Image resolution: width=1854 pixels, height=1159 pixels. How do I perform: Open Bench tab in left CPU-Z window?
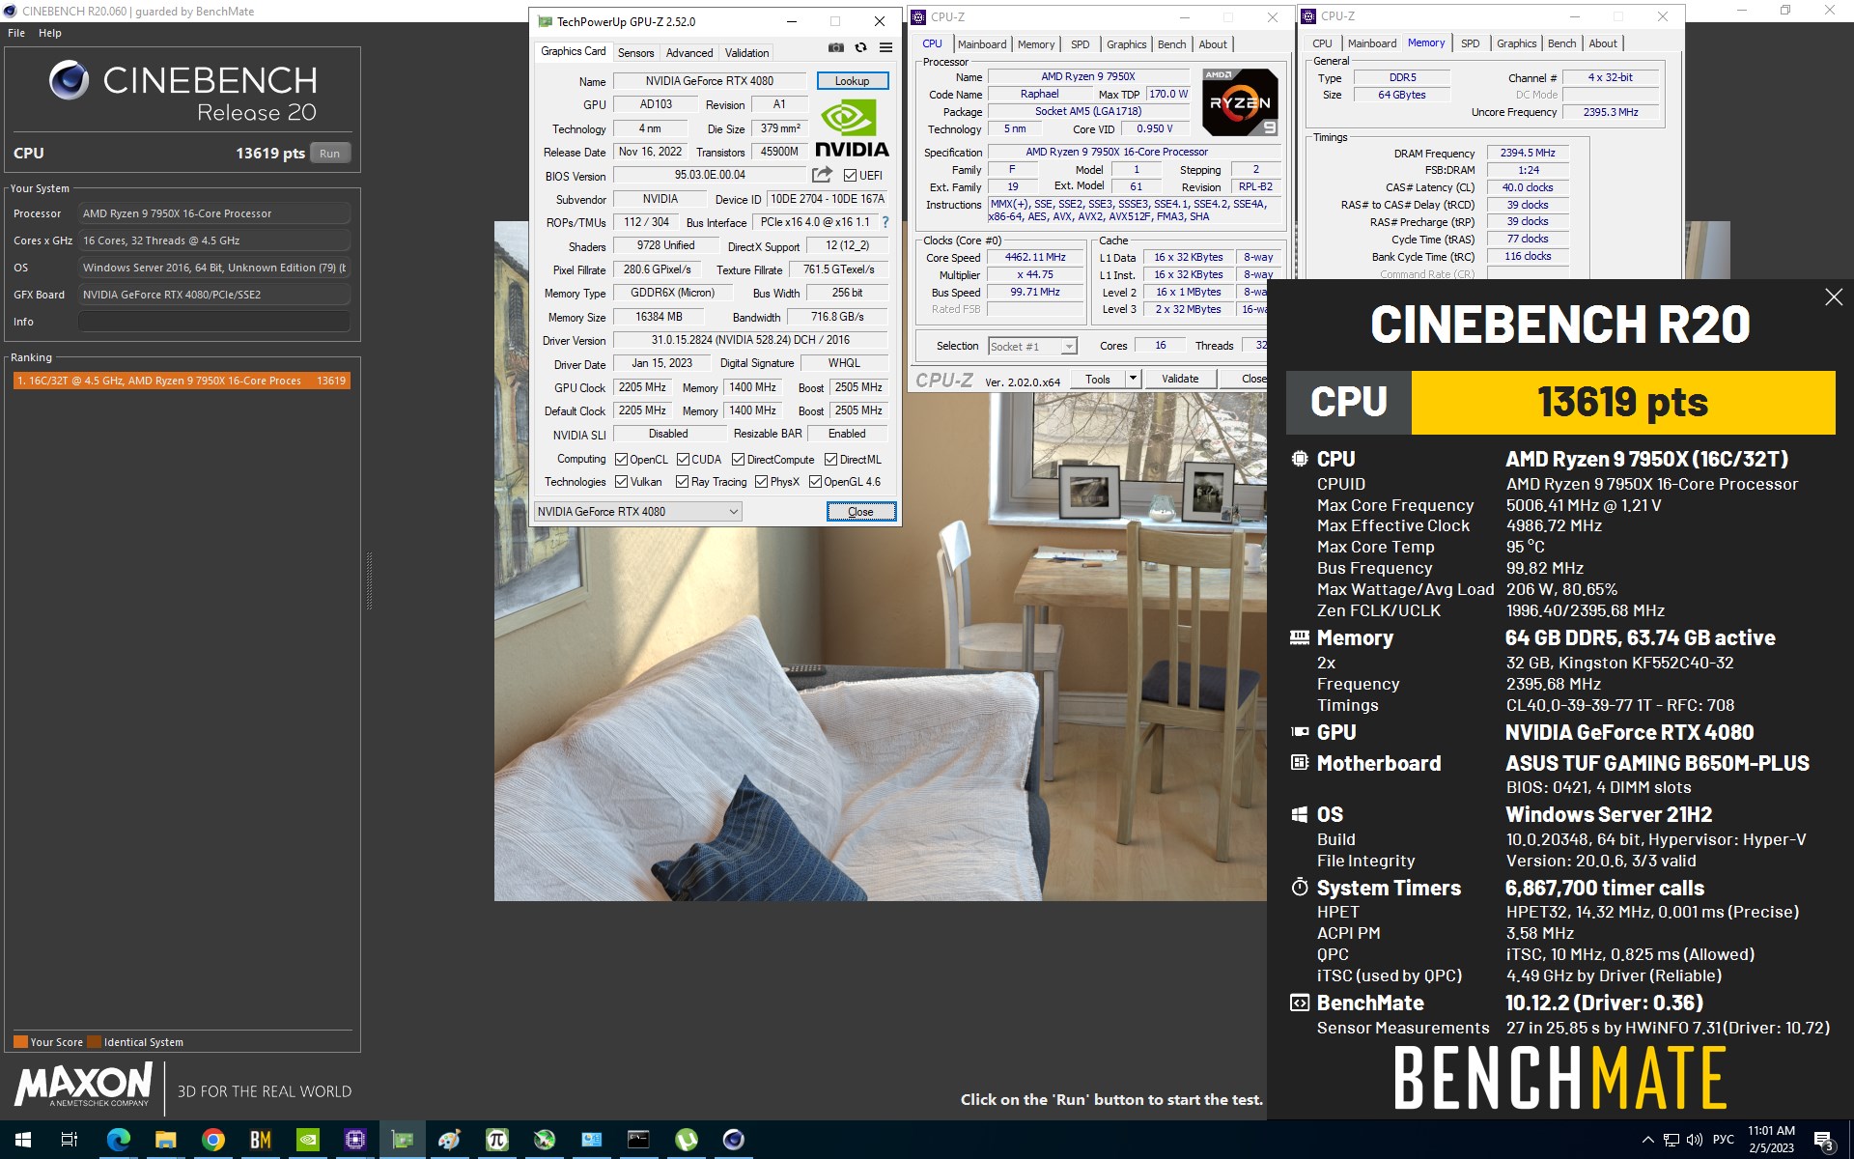[x=1171, y=44]
